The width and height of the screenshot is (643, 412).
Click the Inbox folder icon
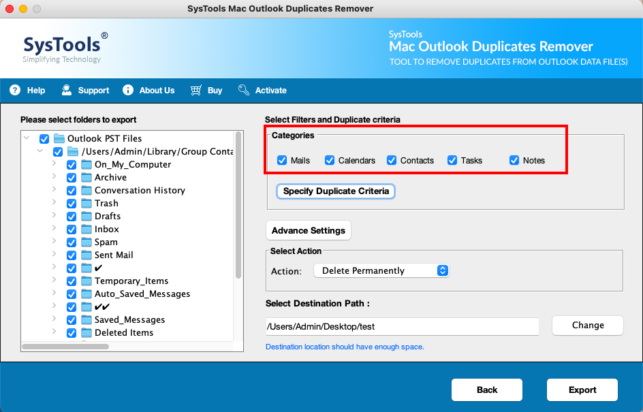pyautogui.click(x=87, y=229)
